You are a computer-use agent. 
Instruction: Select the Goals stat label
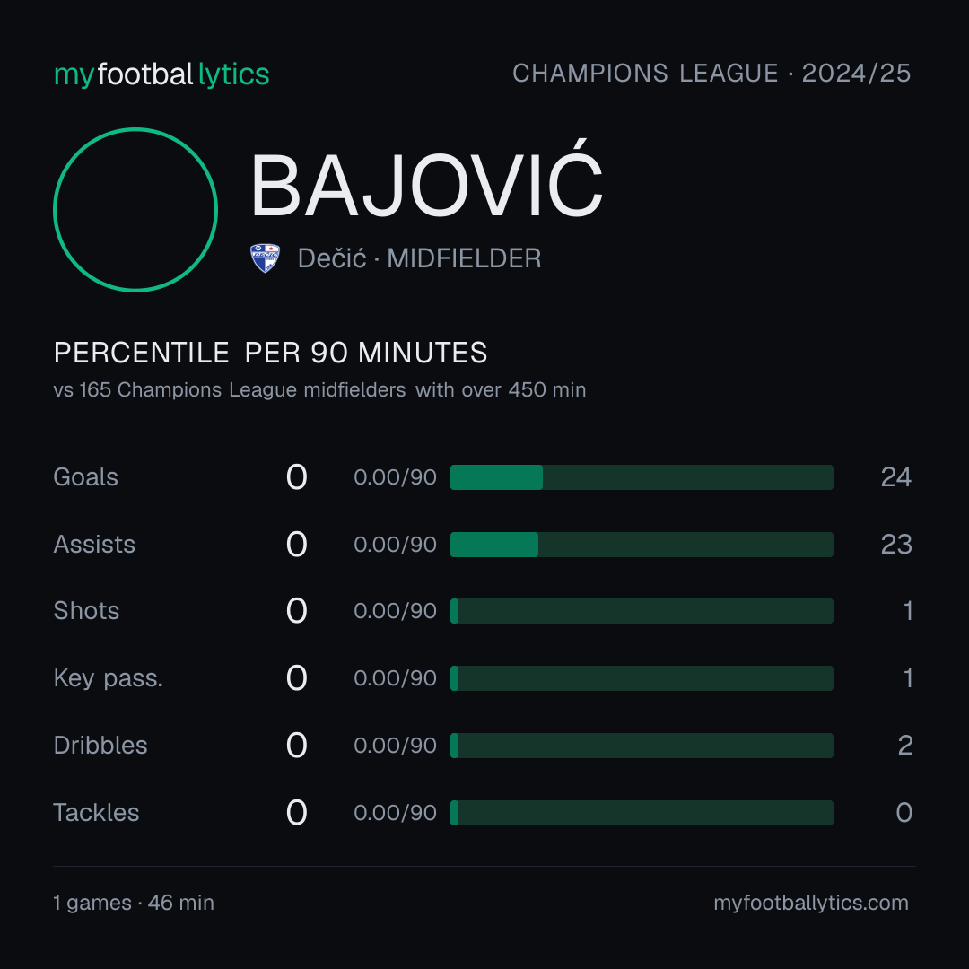pyautogui.click(x=85, y=477)
